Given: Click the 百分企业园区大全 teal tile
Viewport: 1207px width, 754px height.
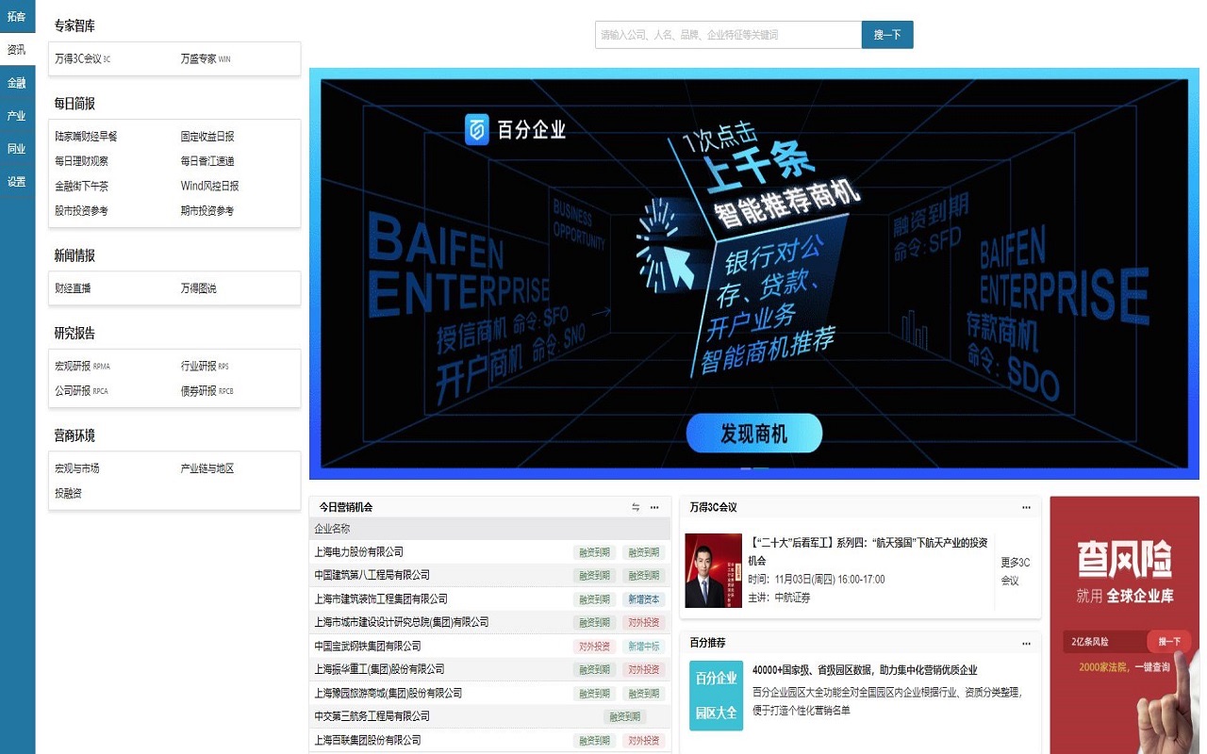Looking at the screenshot, I should pyautogui.click(x=716, y=696).
